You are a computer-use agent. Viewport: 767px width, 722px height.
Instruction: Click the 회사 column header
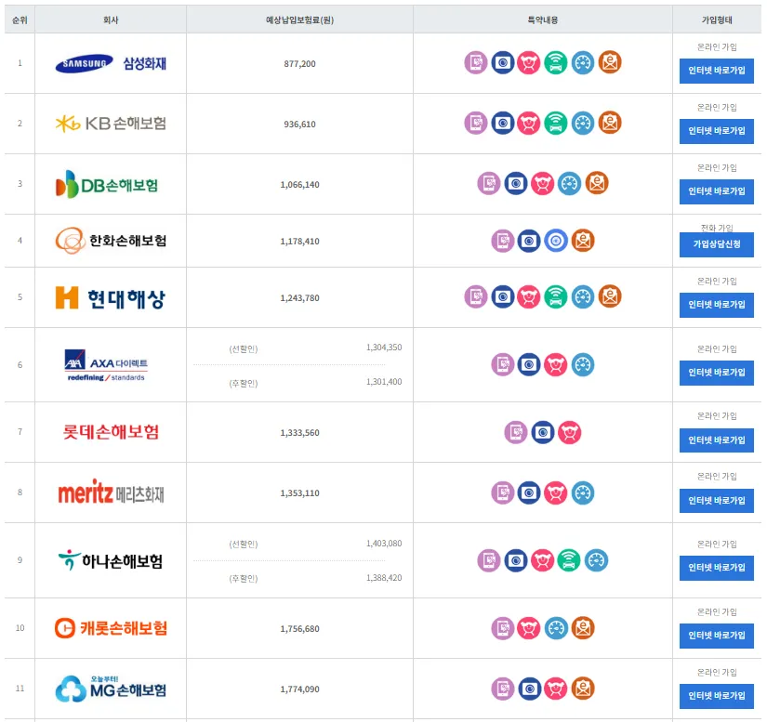coord(111,20)
